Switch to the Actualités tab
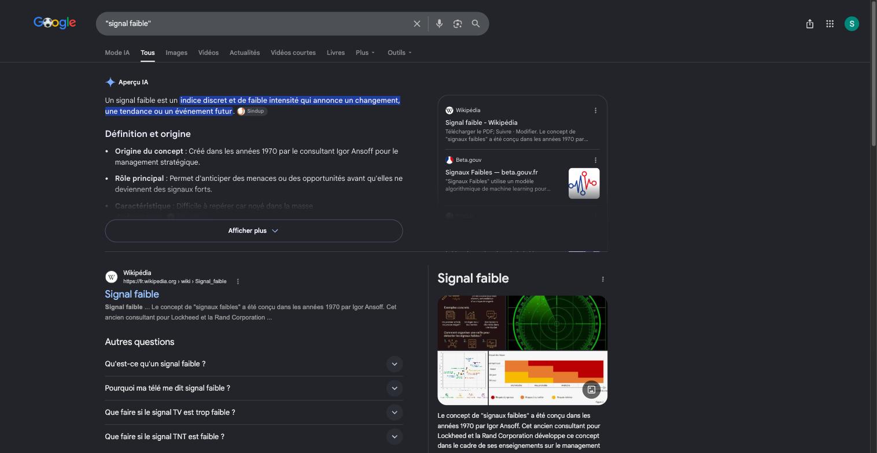 pyautogui.click(x=245, y=53)
